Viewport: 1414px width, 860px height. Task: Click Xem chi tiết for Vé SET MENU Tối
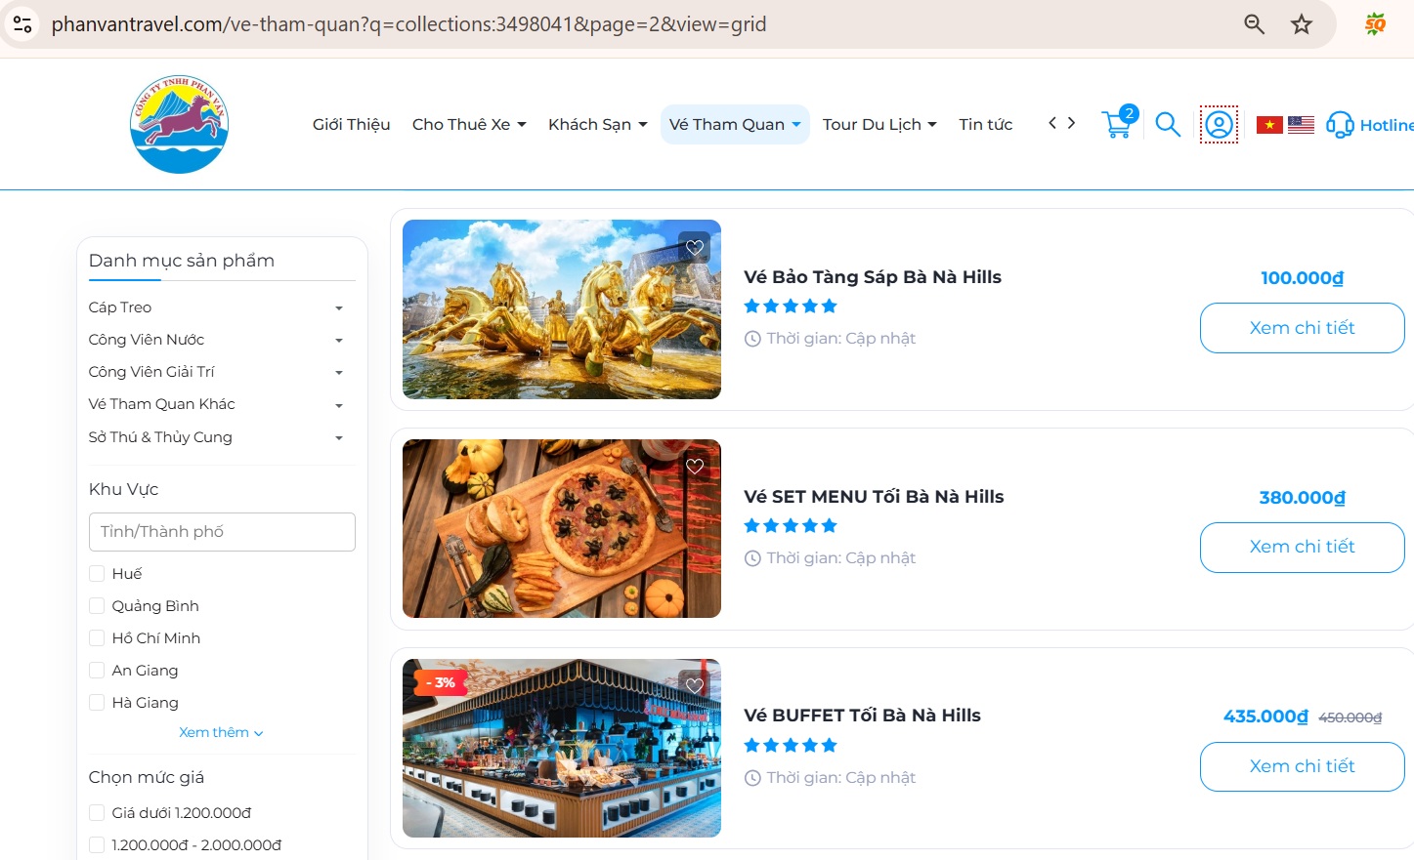coord(1301,548)
